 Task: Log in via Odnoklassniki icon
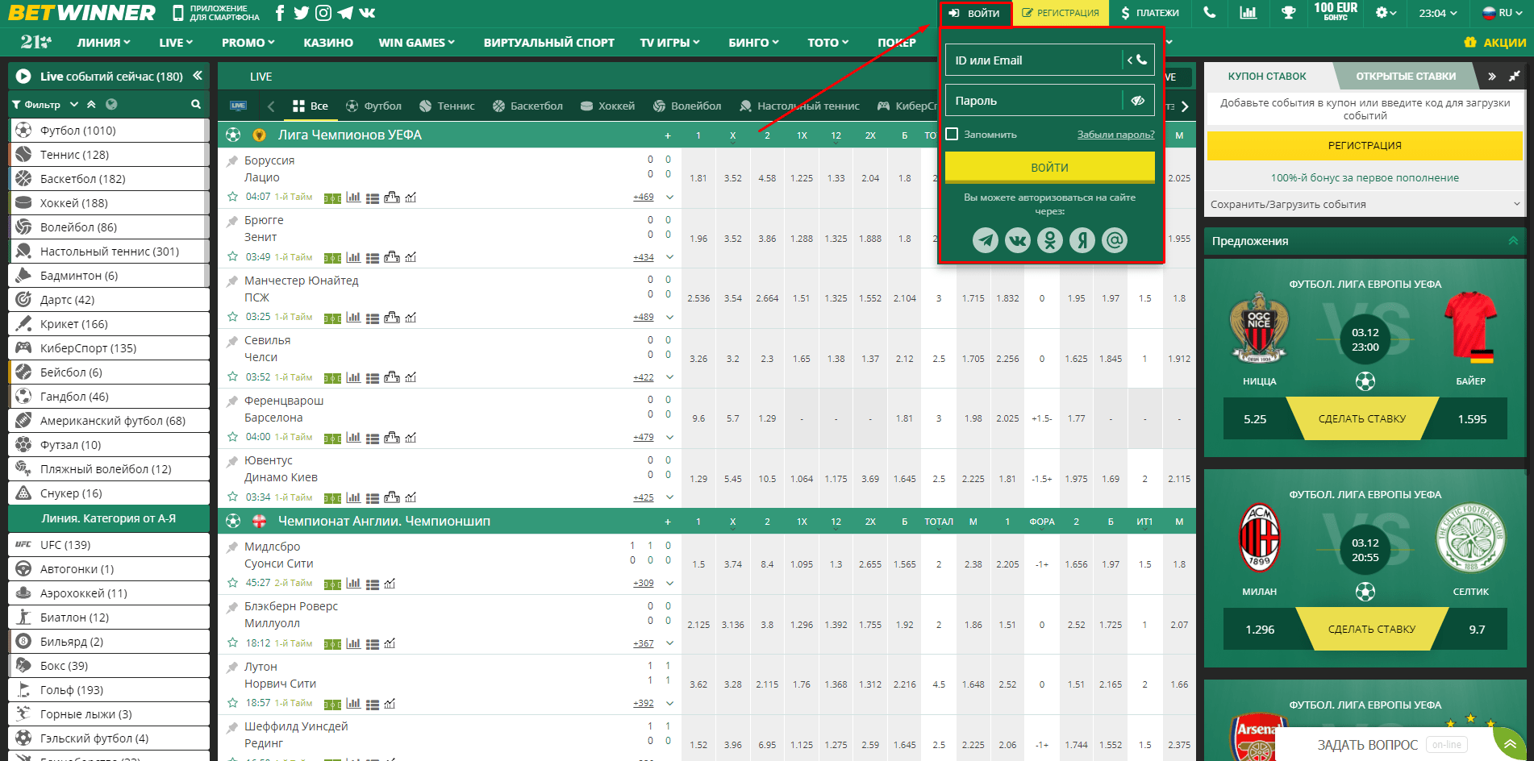pyautogui.click(x=1050, y=240)
